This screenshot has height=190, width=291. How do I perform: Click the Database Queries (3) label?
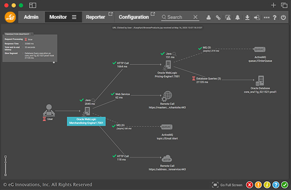pos(209,79)
